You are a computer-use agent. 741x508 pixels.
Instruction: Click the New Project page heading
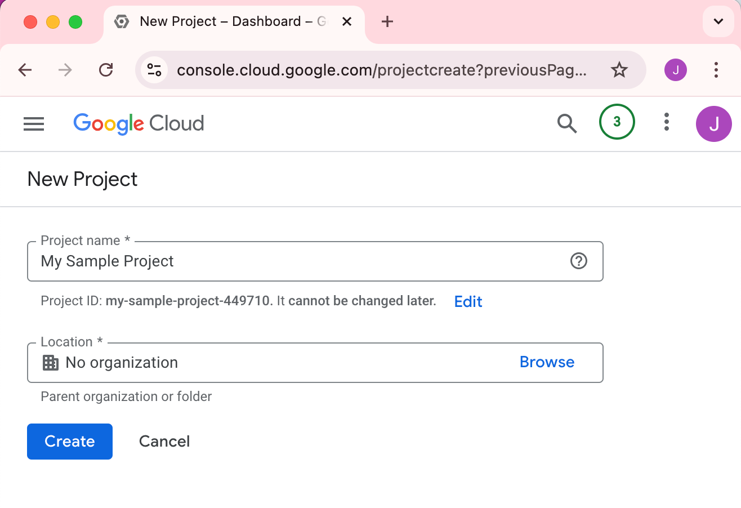coord(83,179)
